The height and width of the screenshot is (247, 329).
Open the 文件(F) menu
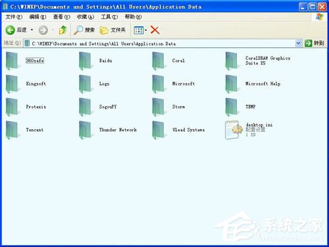point(14,17)
